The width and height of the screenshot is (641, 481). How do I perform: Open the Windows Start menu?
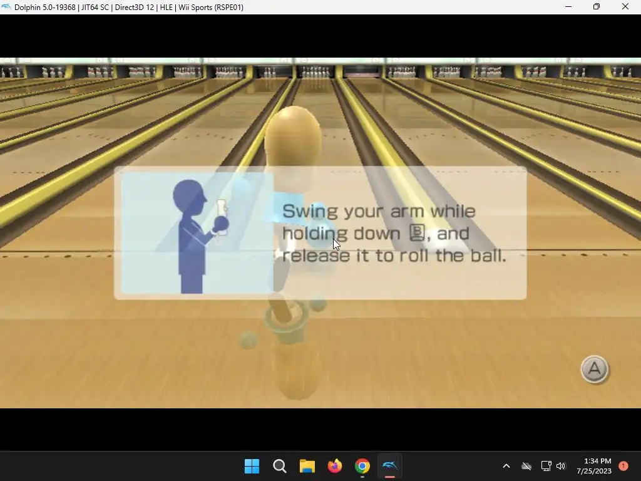tap(252, 466)
